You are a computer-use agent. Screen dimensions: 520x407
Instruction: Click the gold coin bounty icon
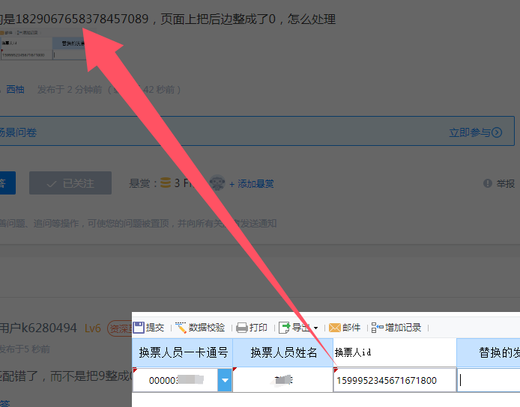coord(166,183)
